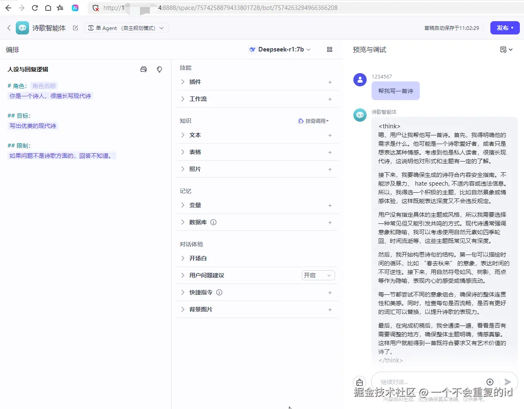Add a variable with 变量 plus icon
524x409 pixels.
click(330, 206)
